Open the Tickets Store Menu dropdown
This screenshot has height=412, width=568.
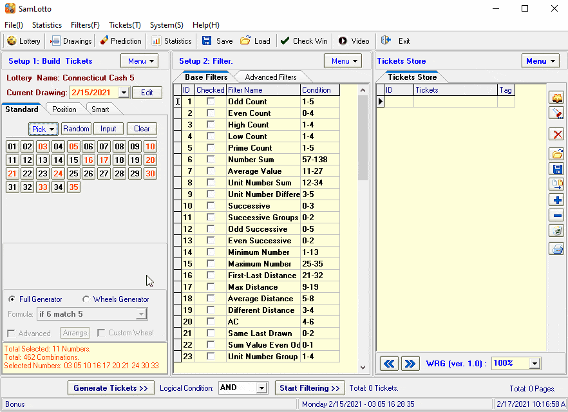tap(540, 61)
